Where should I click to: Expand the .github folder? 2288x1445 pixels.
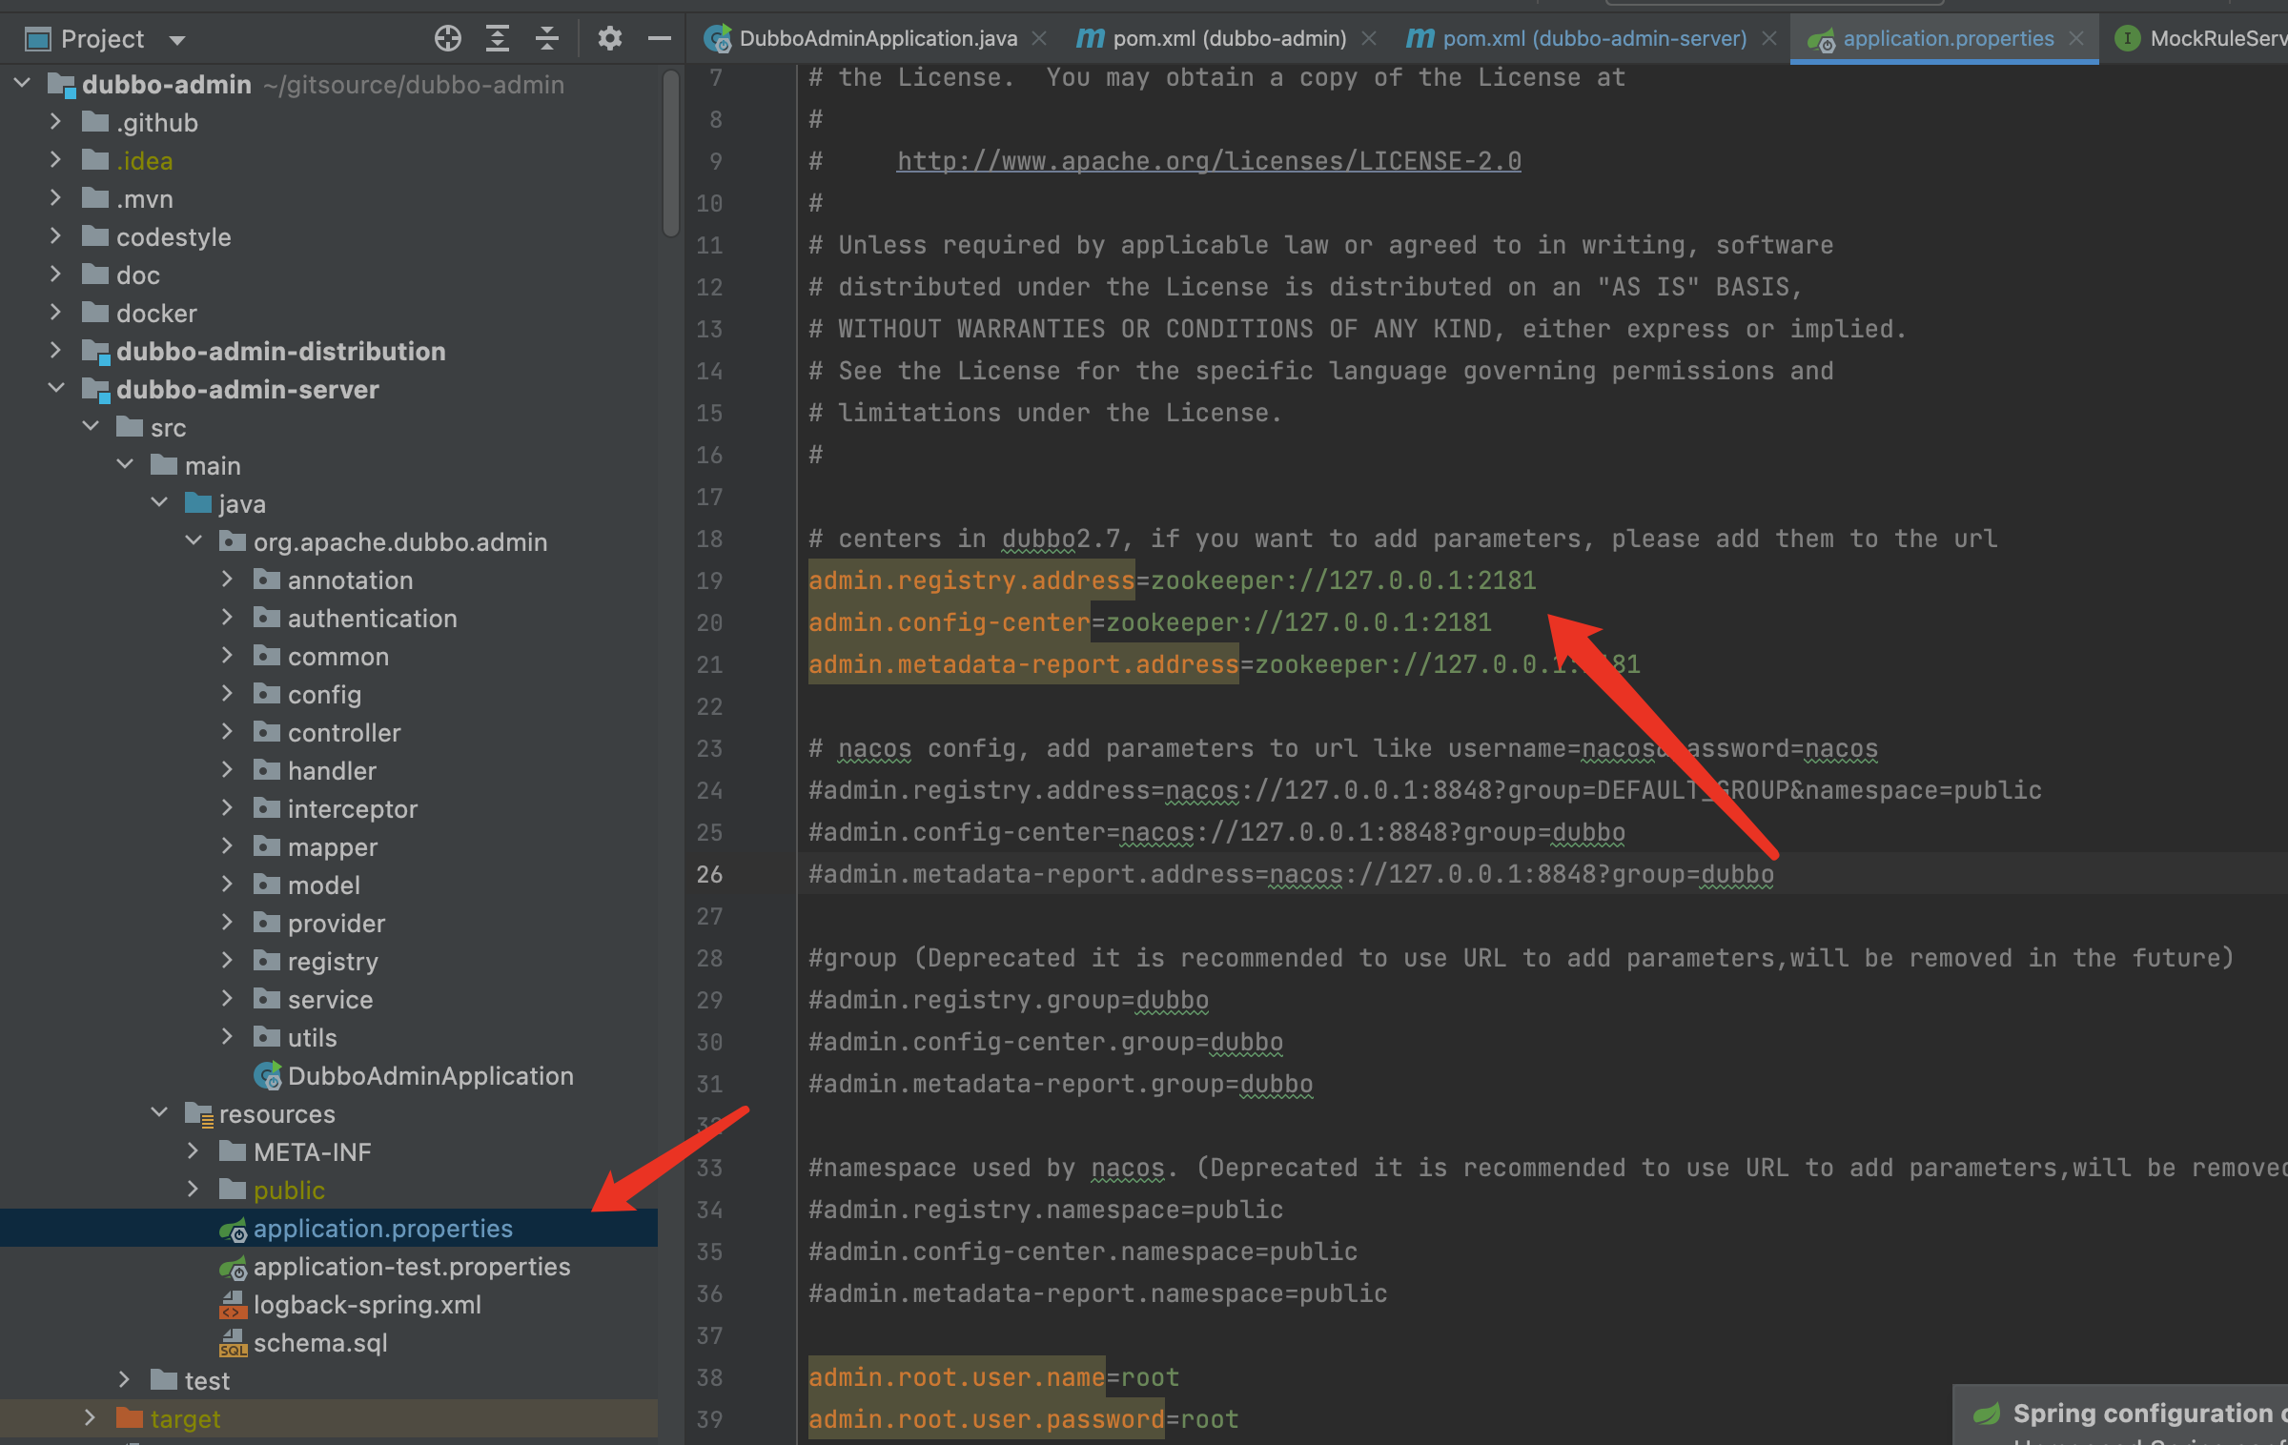tap(55, 122)
